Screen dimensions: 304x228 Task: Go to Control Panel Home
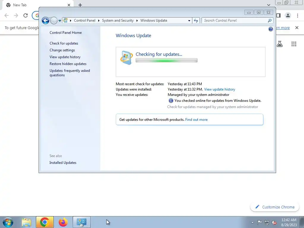[66, 33]
